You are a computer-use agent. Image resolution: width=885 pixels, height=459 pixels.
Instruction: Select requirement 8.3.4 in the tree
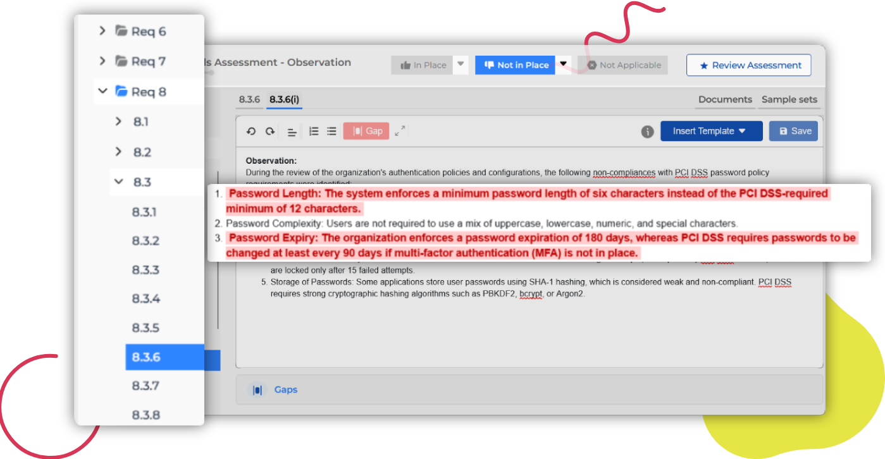(146, 298)
